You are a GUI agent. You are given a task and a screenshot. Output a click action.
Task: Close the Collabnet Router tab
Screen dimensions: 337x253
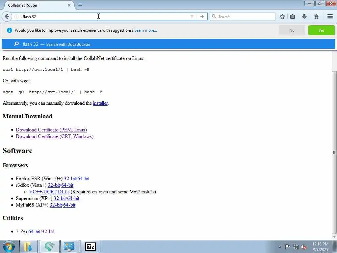point(69,5)
